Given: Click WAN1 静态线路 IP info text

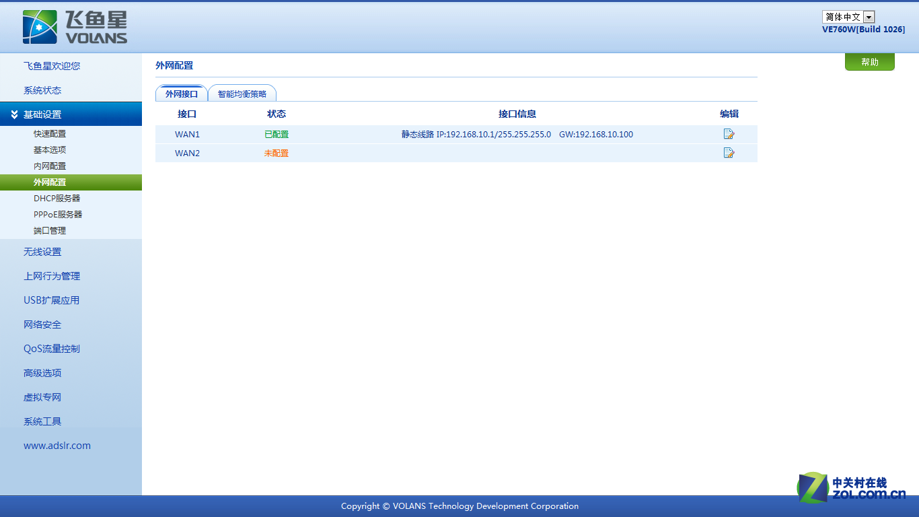Looking at the screenshot, I should point(517,135).
